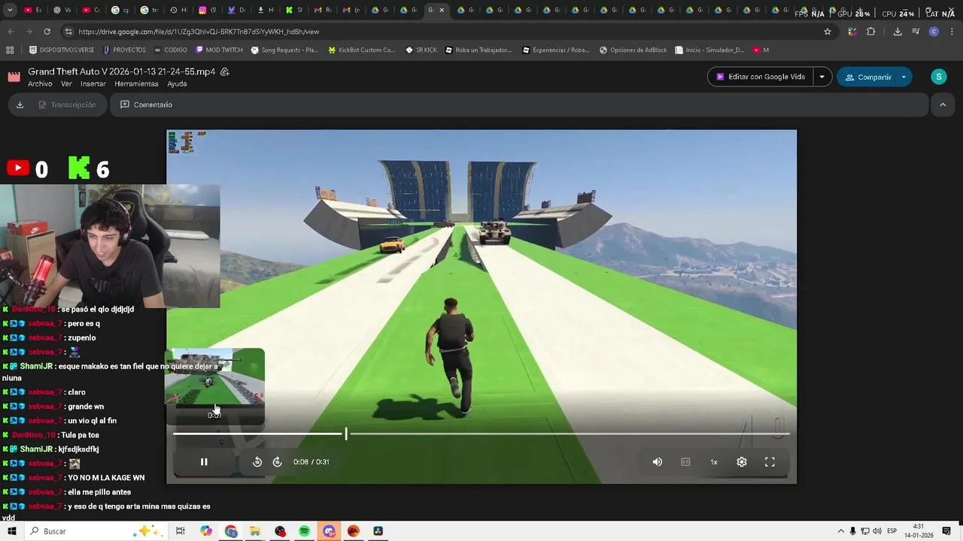Rewind the video ten seconds
This screenshot has height=541, width=963.
click(257, 462)
